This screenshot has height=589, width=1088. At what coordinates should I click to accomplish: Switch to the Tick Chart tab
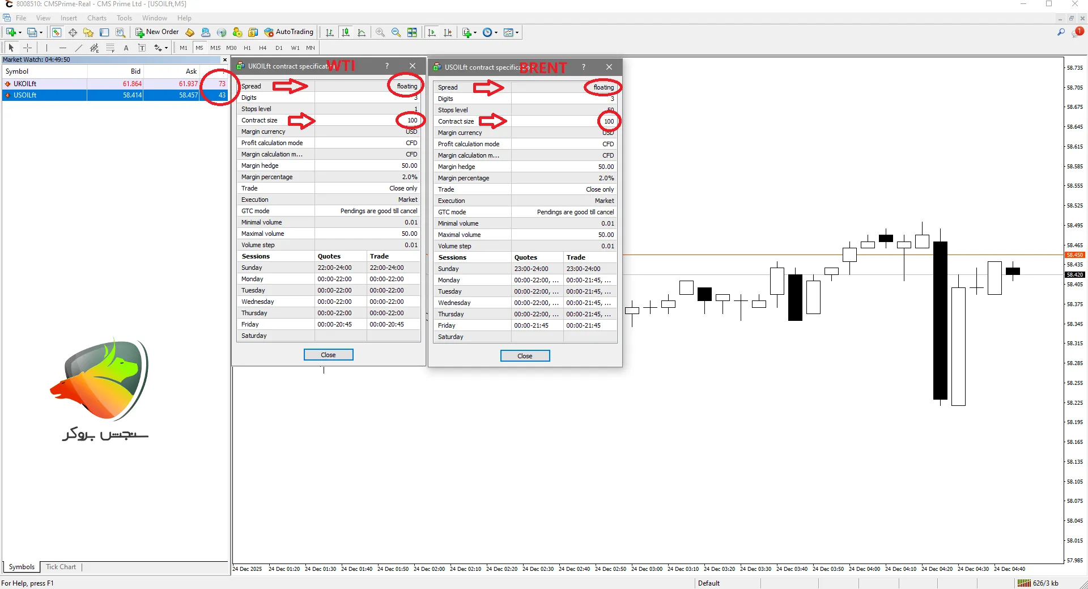coord(61,567)
